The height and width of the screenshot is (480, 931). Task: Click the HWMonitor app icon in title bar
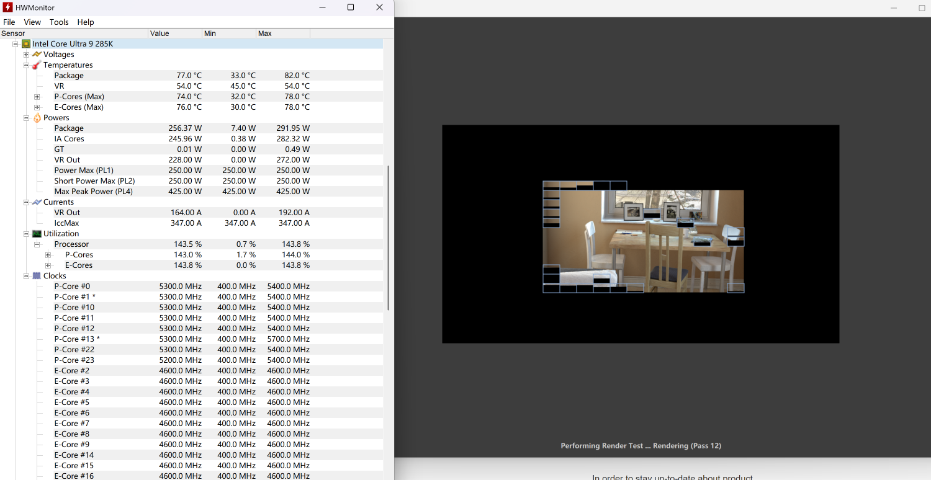(8, 7)
